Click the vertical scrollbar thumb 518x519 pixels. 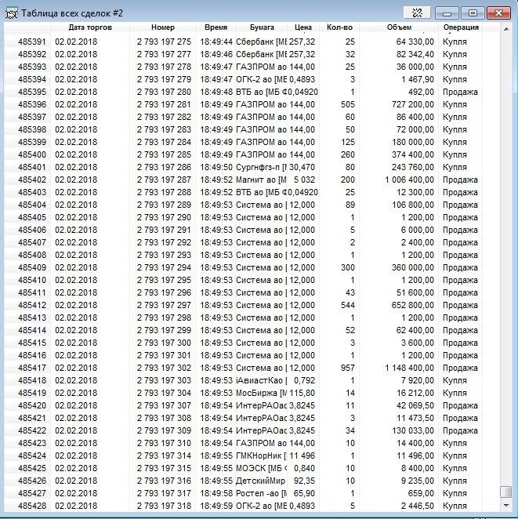coord(506,492)
